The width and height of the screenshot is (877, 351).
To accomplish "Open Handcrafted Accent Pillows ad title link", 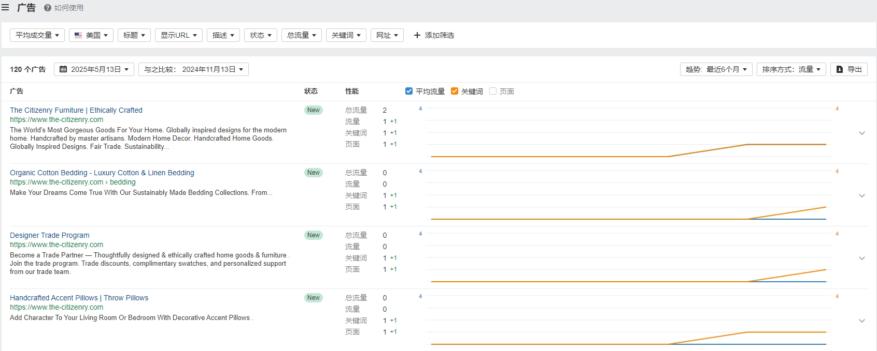I will pos(79,298).
